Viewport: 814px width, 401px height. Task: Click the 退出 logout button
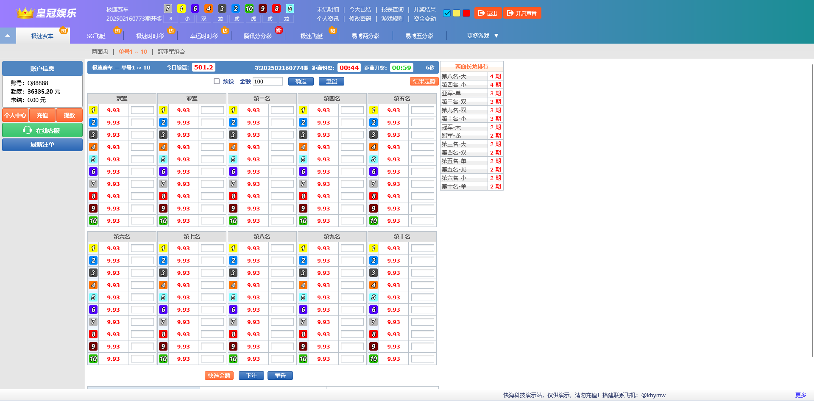pyautogui.click(x=488, y=13)
